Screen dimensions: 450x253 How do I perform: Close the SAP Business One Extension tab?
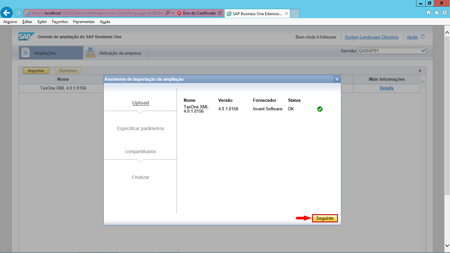287,14
